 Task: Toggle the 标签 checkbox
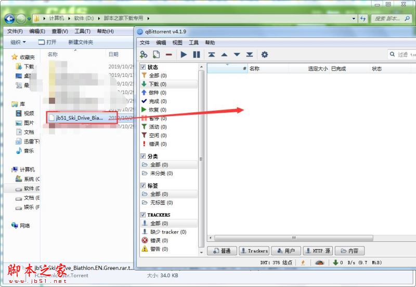143,185
